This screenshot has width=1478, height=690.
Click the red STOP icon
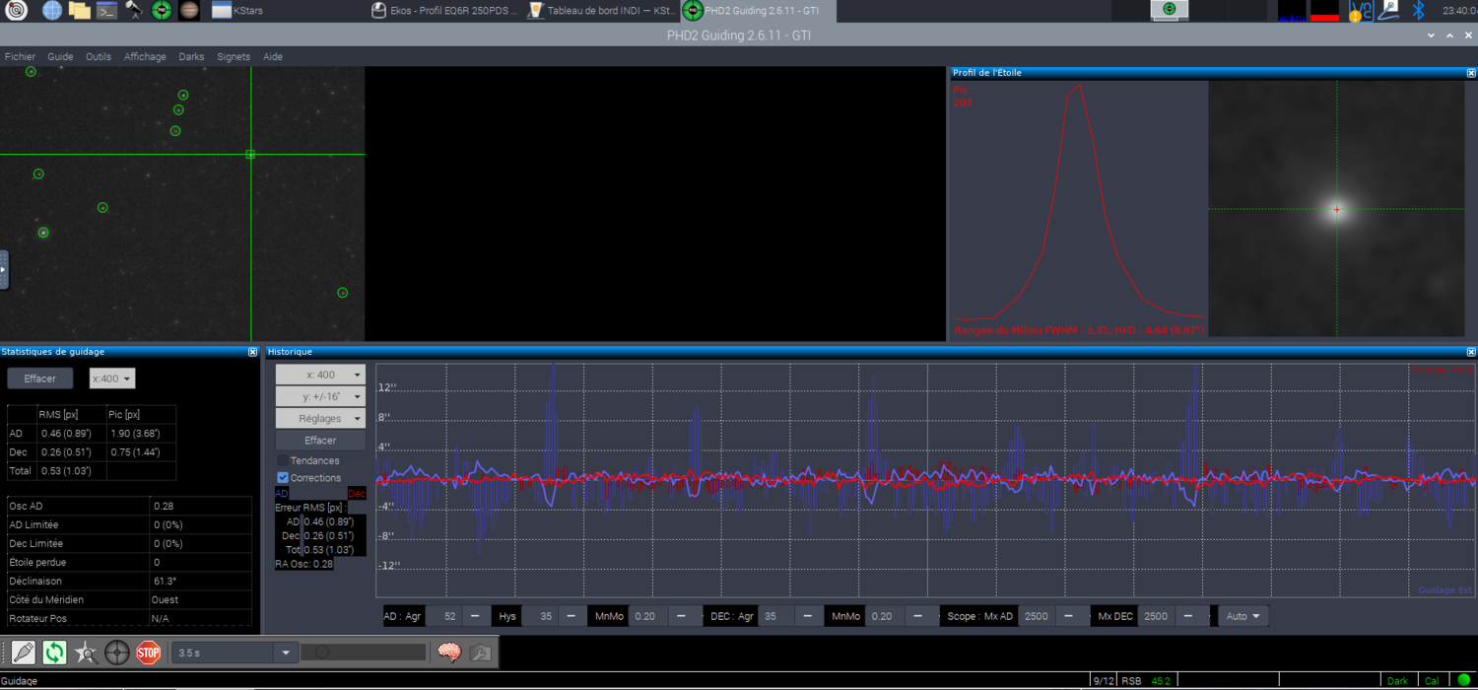(x=149, y=653)
